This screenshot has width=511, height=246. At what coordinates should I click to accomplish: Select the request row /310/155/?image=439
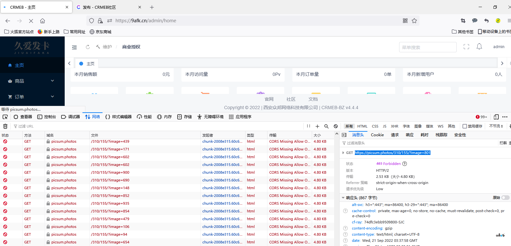coord(167,141)
